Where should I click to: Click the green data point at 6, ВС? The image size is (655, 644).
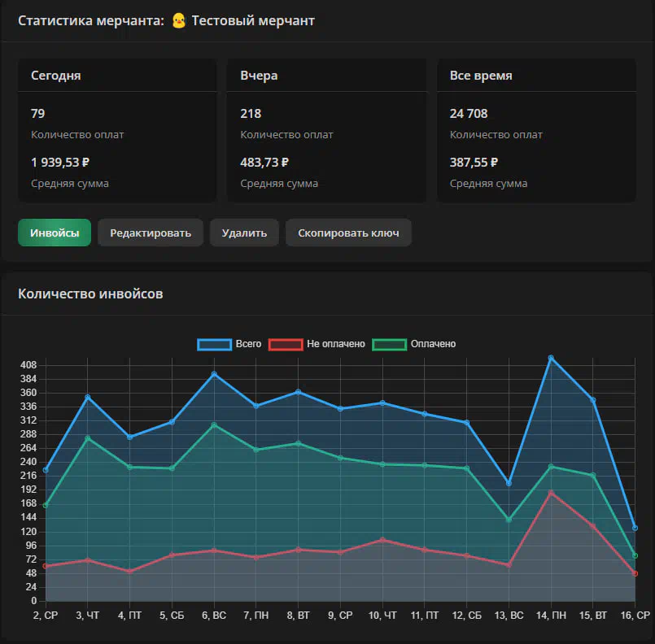214,424
